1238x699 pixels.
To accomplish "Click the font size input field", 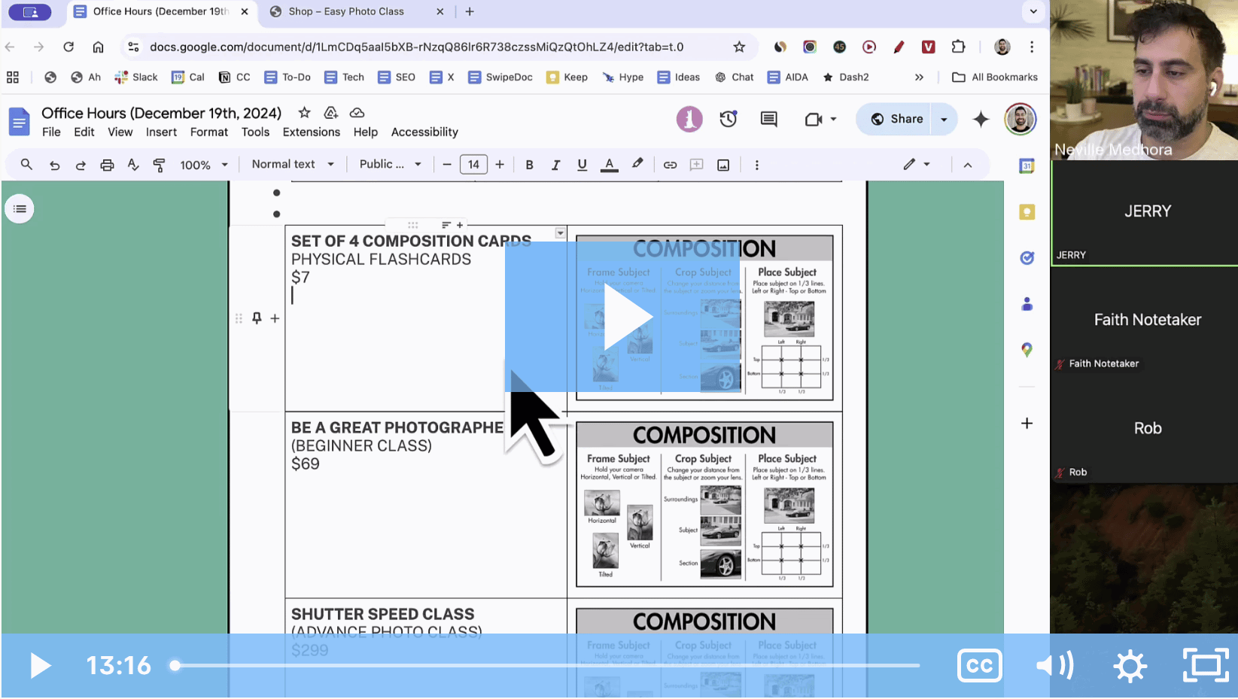I will [473, 165].
